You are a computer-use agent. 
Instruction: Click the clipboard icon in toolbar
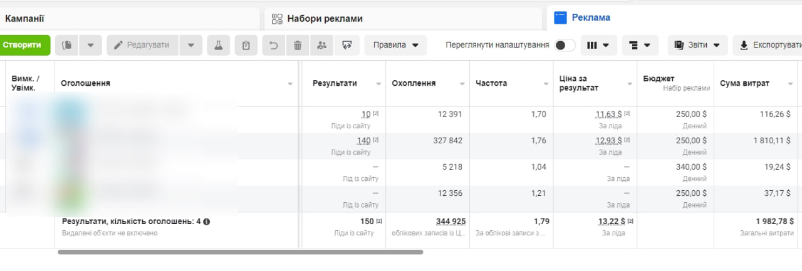click(x=246, y=45)
